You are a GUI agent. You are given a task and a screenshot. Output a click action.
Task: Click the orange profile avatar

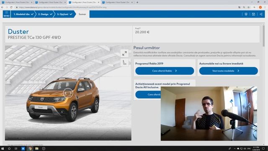coord(260,8)
